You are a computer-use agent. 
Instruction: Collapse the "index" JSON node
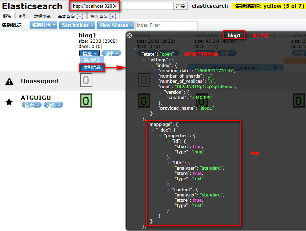coord(152,66)
